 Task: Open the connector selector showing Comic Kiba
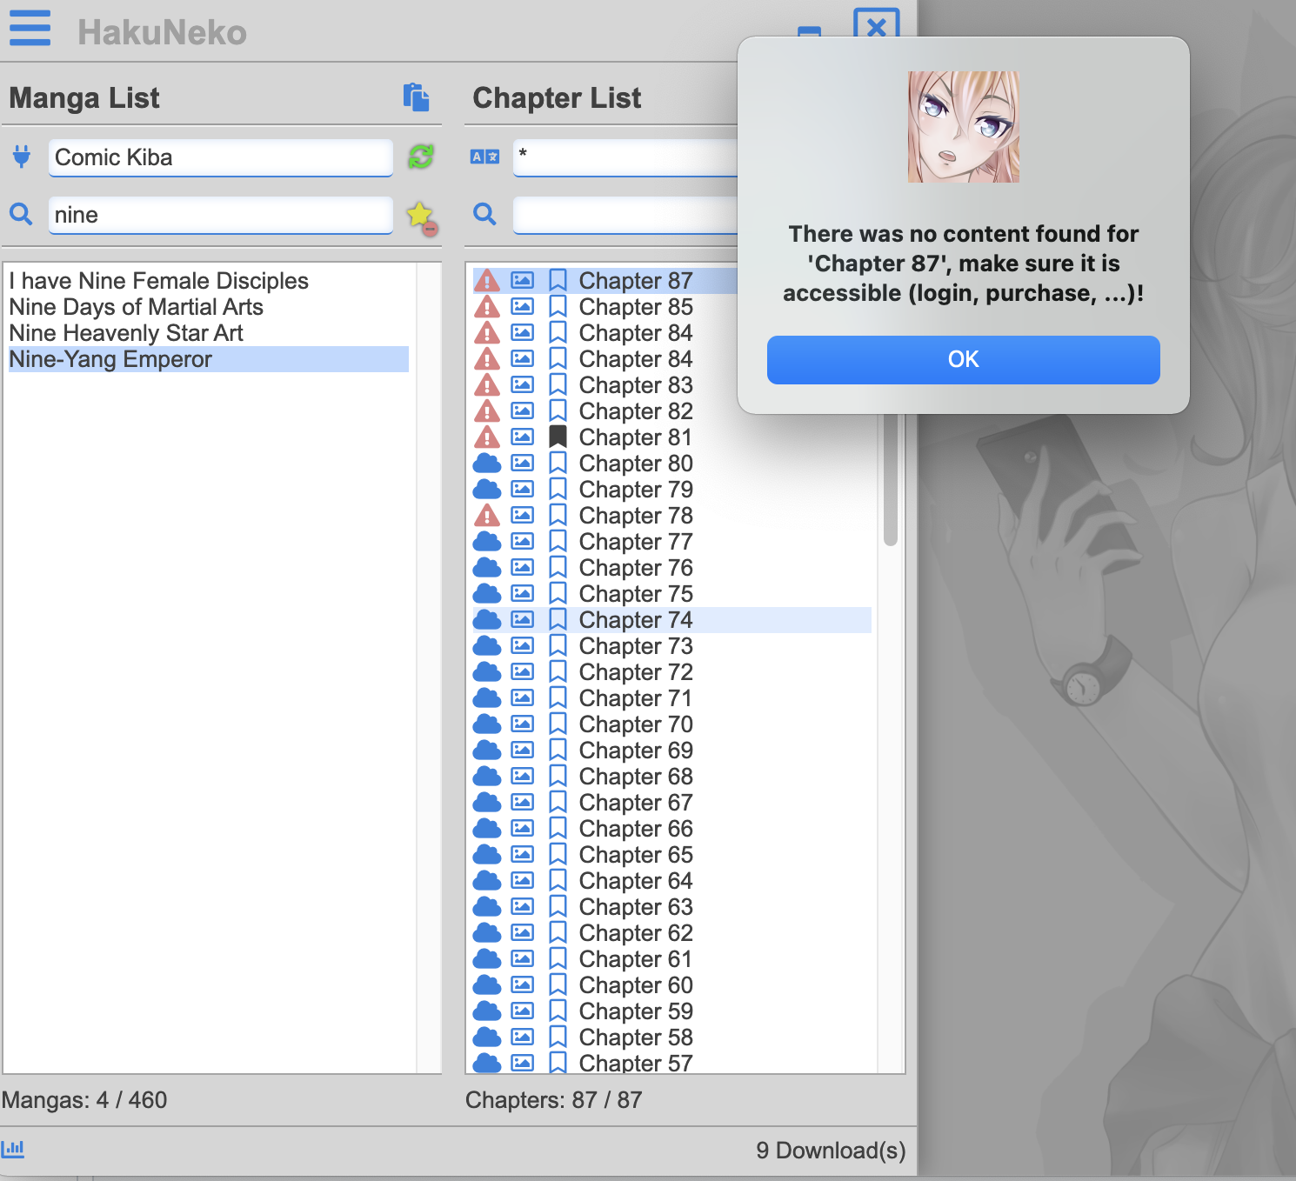(x=220, y=157)
